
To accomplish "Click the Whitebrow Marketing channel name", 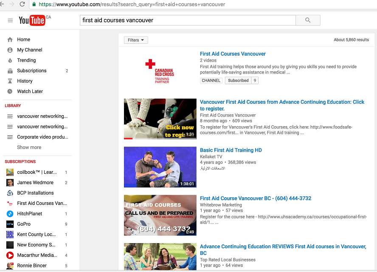I will pos(221,204).
